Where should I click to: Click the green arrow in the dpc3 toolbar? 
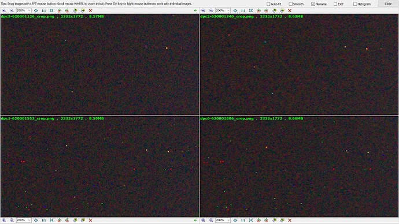pyautogui.click(x=195, y=10)
